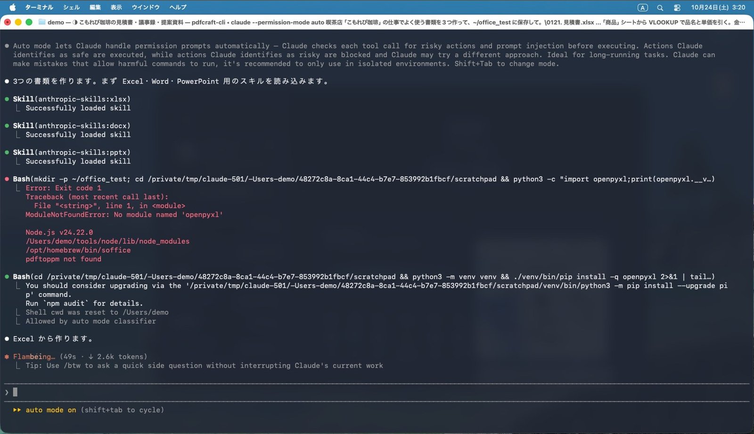Click the pdftoppm not found line
Image resolution: width=754 pixels, height=434 pixels.
click(x=63, y=259)
